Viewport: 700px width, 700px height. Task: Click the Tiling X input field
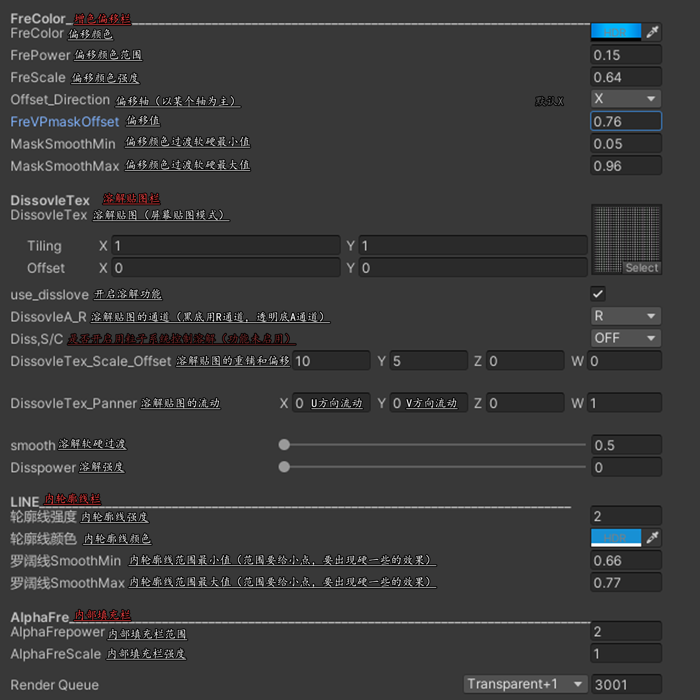point(226,246)
